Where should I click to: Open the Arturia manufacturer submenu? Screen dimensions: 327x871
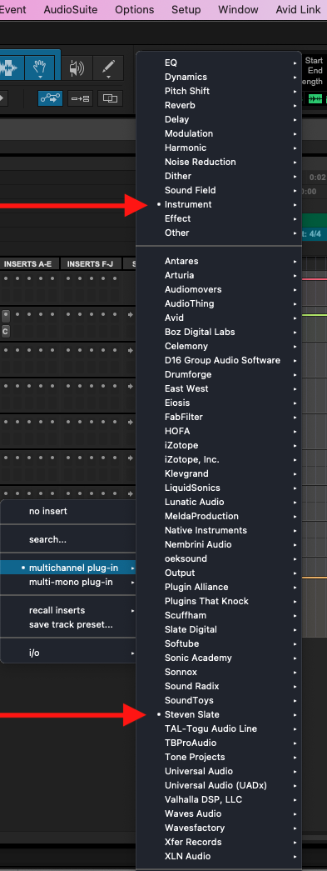click(x=219, y=275)
